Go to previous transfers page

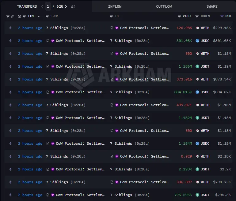pos(42,6)
